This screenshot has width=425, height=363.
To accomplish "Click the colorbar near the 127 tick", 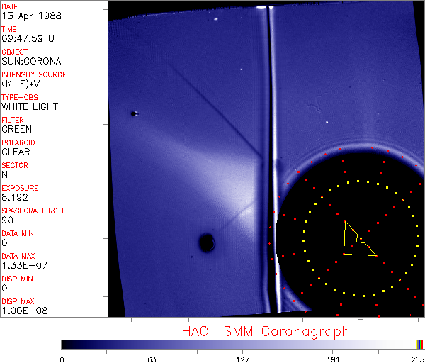I will pyautogui.click(x=242, y=344).
